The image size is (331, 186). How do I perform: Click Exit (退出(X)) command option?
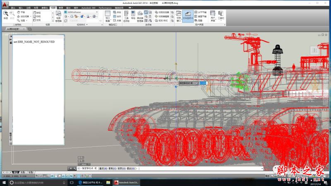(130, 169)
